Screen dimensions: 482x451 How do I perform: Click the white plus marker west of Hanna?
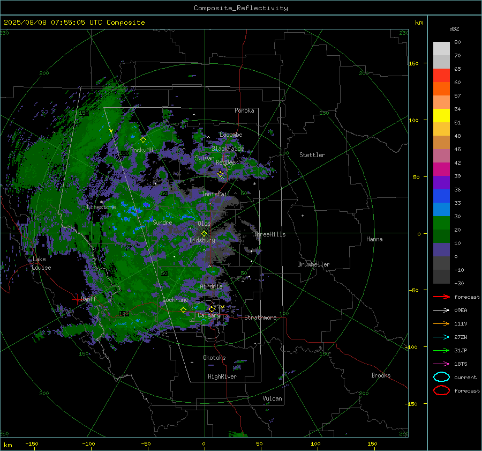[x=303, y=216]
